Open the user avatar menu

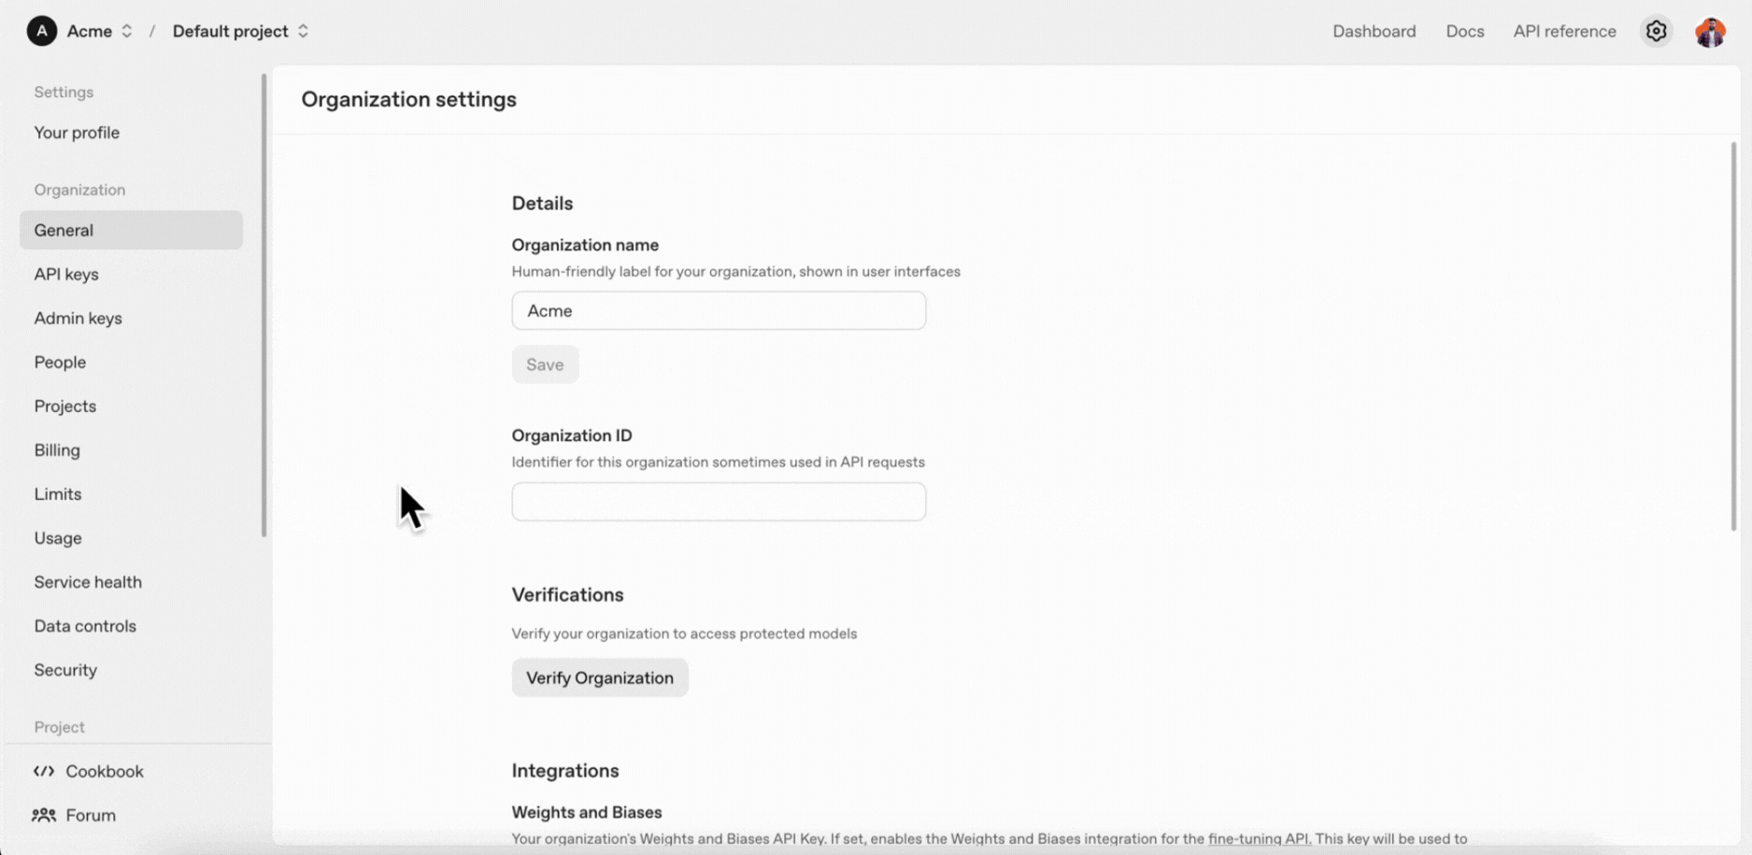pyautogui.click(x=1710, y=32)
